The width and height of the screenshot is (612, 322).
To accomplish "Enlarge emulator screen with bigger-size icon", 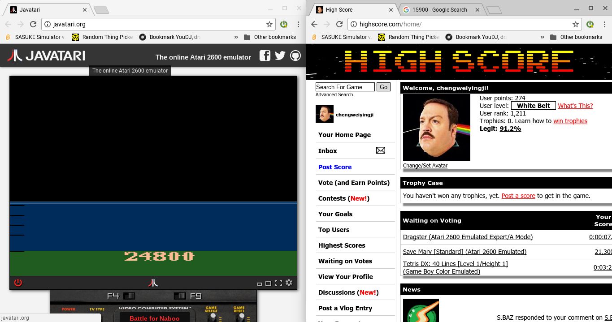I will tap(268, 283).
